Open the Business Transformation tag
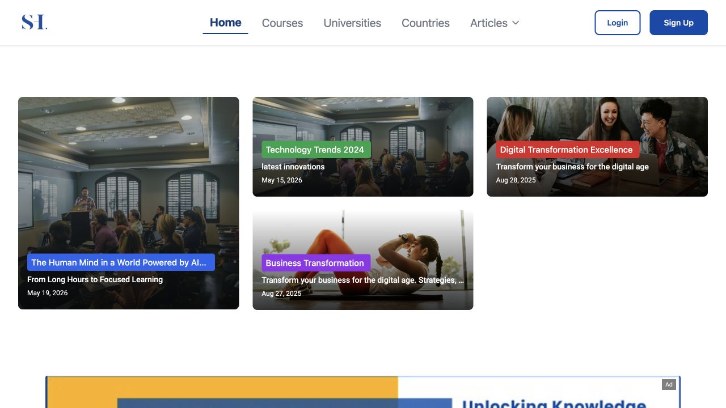Image resolution: width=726 pixels, height=408 pixels. 316,263
